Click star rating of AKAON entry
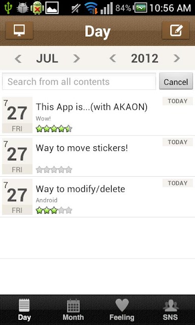The height and width of the screenshot is (325, 195). pyautogui.click(x=54, y=128)
